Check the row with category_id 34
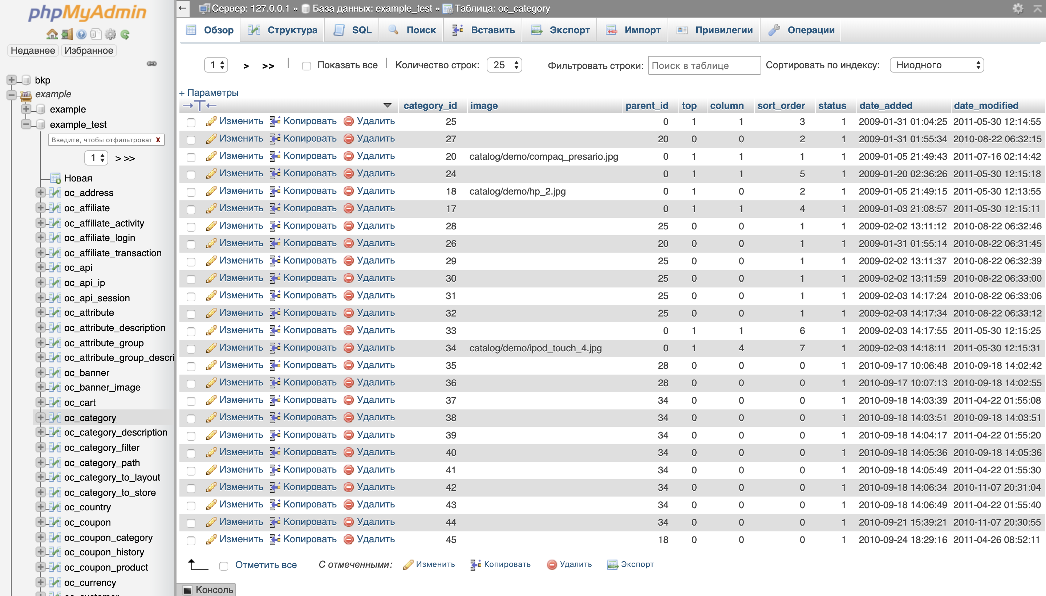1046x596 pixels. [191, 349]
